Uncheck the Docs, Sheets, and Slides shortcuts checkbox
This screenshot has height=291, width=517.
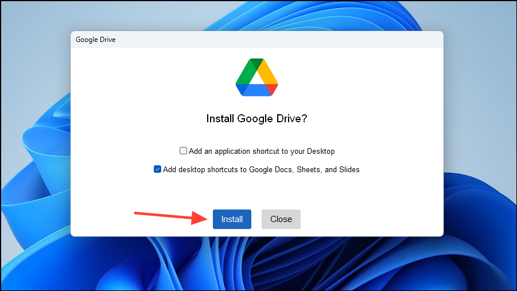click(x=157, y=169)
